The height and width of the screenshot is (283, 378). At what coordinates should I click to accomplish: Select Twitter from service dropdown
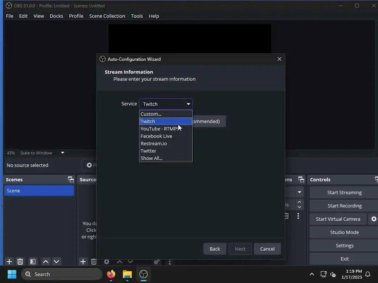166,151
